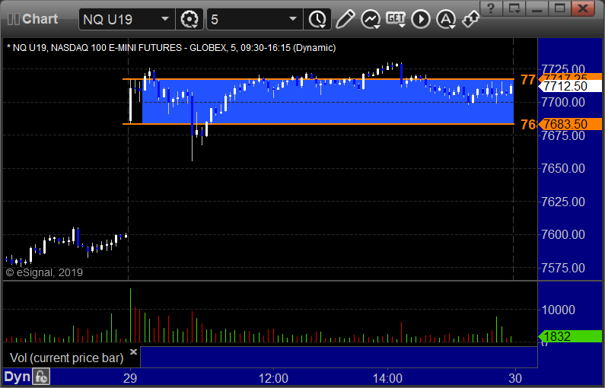Close the Vol study pane with X
The width and height of the screenshot is (605, 388).
[x=133, y=351]
